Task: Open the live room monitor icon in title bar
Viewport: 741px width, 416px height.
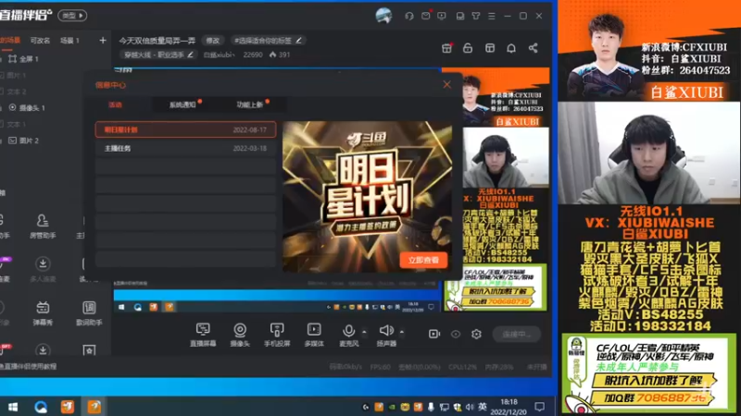Action: 442,16
